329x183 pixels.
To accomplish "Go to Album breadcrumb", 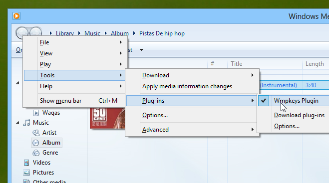I will pyautogui.click(x=120, y=33).
